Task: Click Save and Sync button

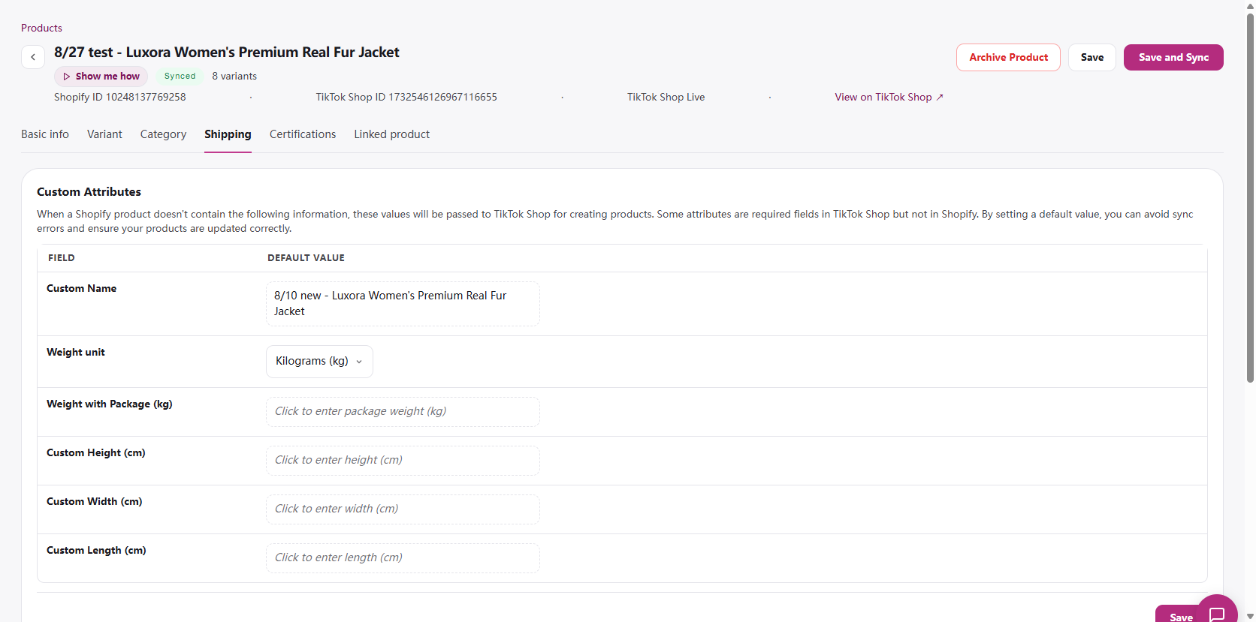Action: point(1173,58)
